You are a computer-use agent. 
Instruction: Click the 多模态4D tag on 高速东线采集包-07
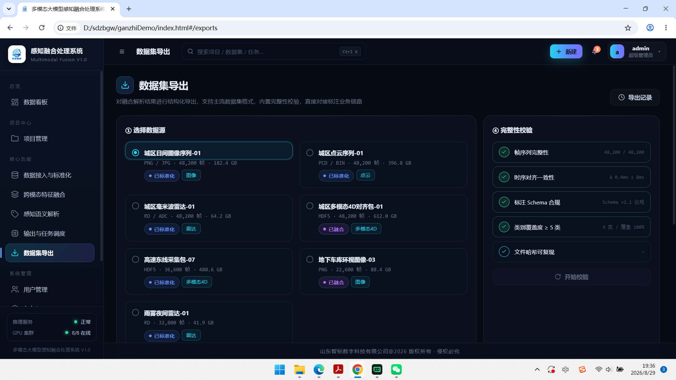click(x=197, y=282)
